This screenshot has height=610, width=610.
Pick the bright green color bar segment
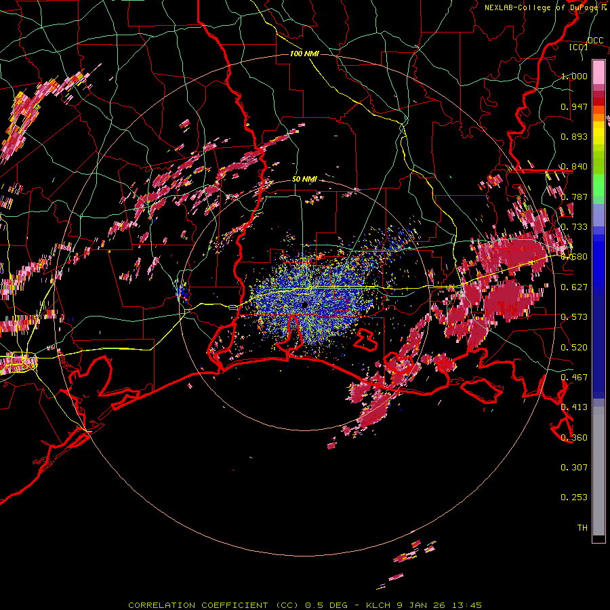[x=598, y=185]
